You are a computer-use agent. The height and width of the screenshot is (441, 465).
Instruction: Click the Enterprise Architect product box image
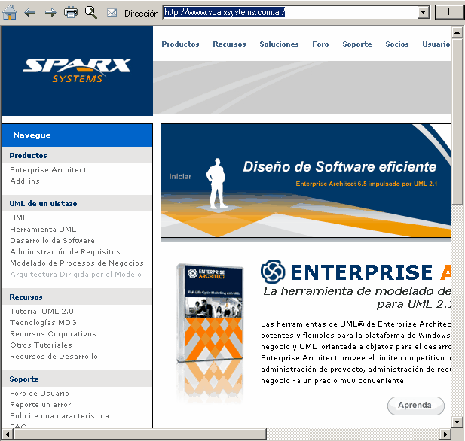210,312
